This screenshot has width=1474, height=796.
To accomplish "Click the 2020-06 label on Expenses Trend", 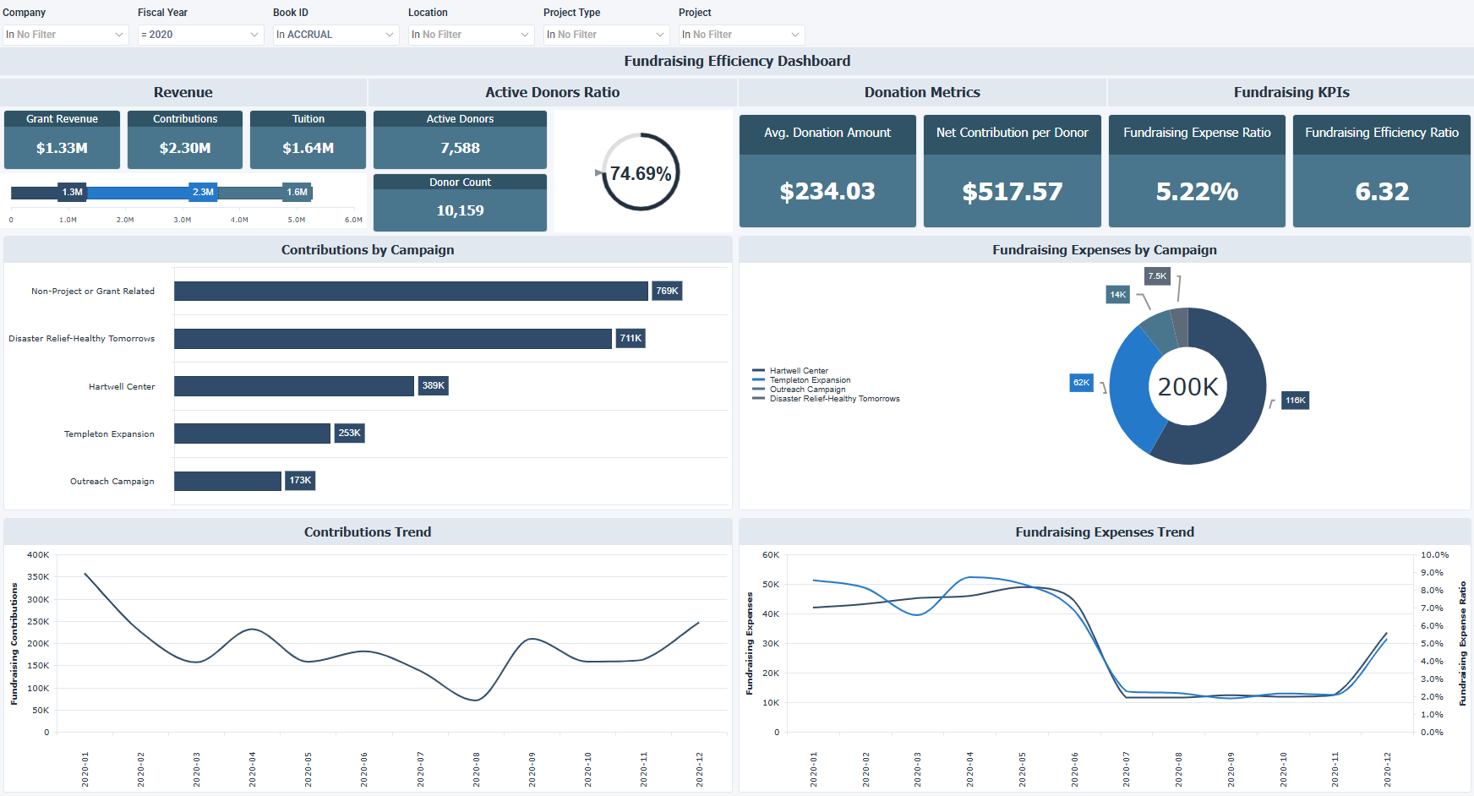I will 1075,770.
